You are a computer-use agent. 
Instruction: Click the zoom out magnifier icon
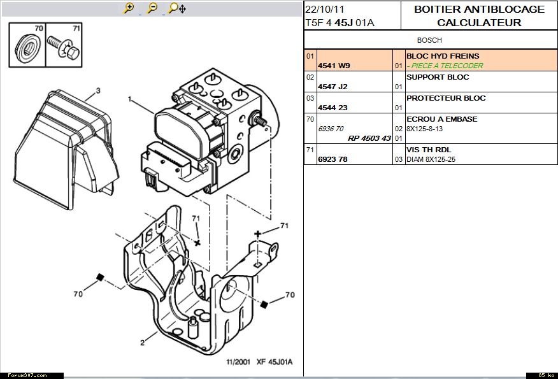[152, 8]
